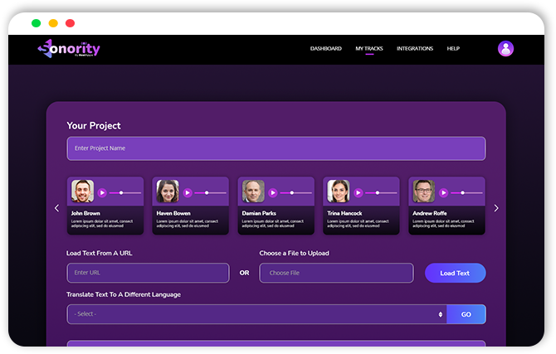
Task: Open the Dashboard menu item
Action: click(x=326, y=49)
